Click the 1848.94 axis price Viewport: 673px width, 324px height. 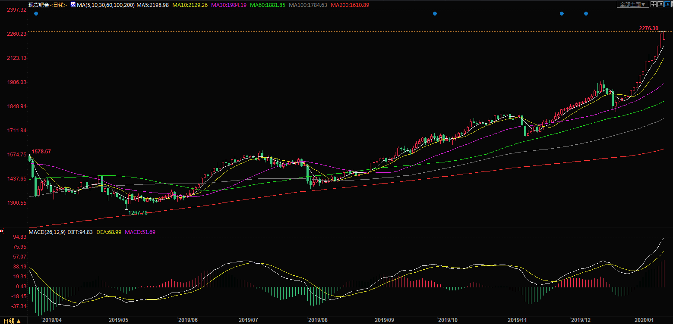click(17, 106)
